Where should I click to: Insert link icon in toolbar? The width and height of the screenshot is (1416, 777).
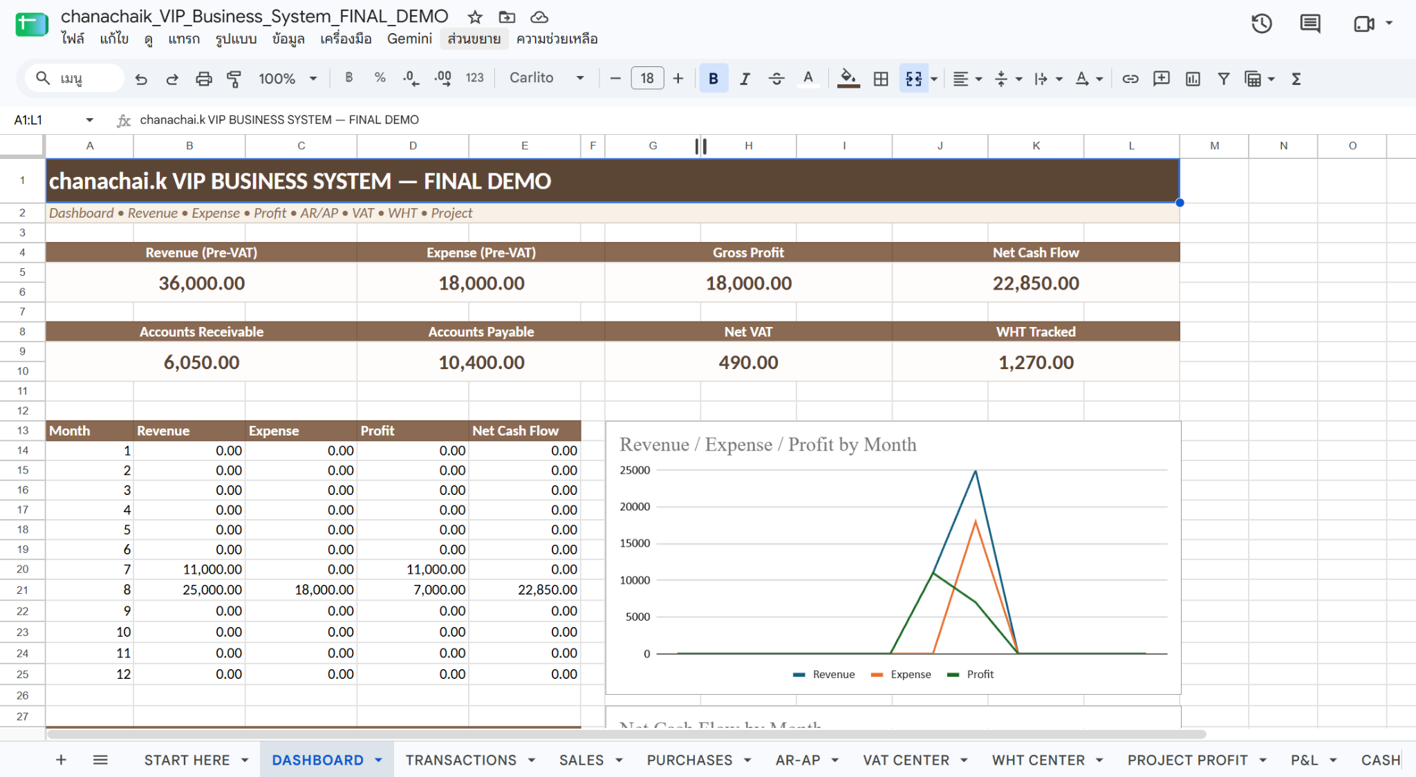[x=1130, y=79]
